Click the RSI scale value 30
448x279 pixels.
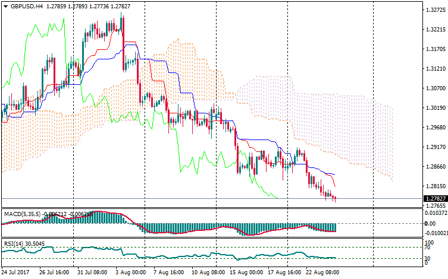click(427, 259)
